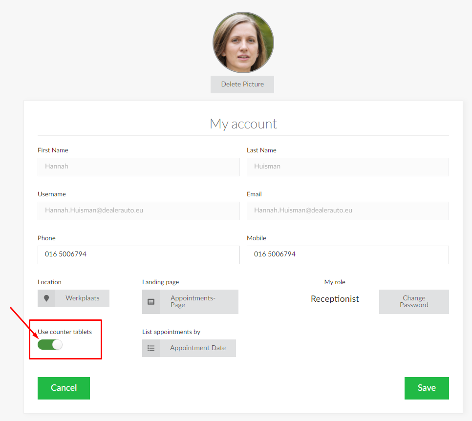
Task: Click the location pin icon
Action: [x=46, y=298]
